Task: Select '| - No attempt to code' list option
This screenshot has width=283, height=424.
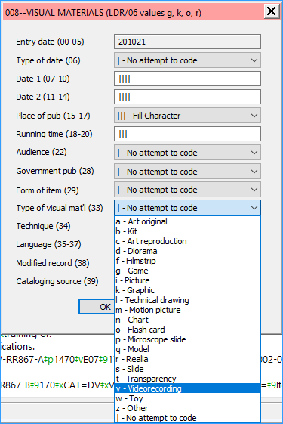Action: tap(187, 418)
